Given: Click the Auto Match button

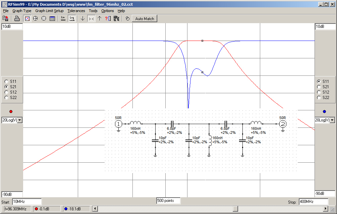Looking at the screenshot, I should [145, 19].
